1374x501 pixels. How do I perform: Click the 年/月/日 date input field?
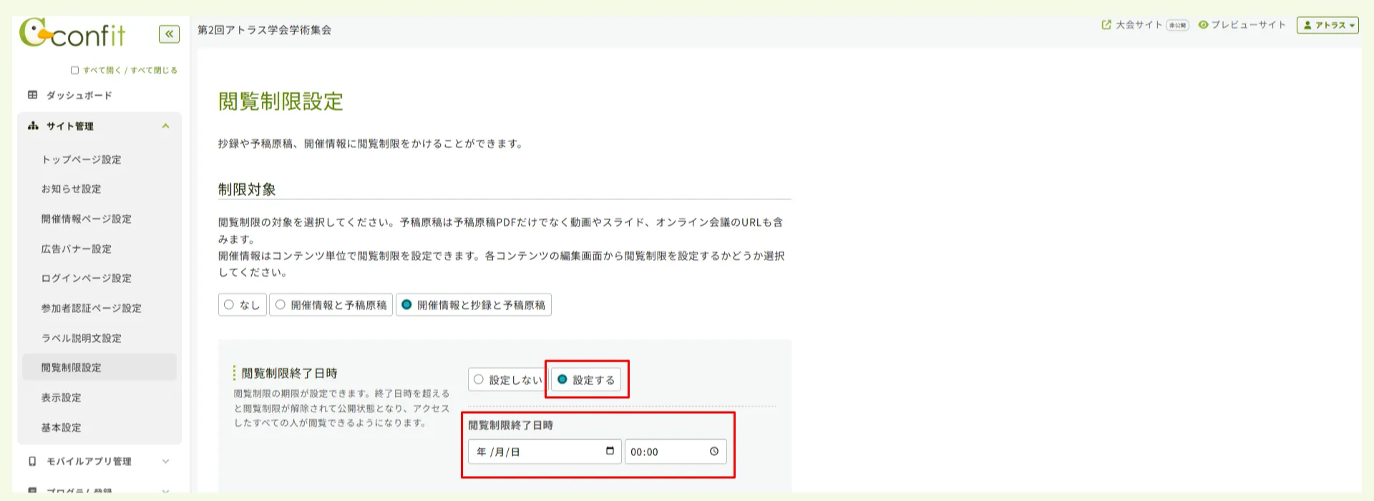[x=545, y=451]
